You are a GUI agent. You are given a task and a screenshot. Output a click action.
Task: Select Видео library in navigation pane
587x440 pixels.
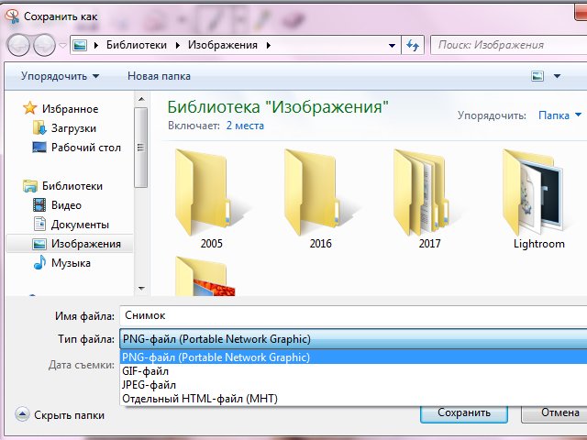pos(66,205)
